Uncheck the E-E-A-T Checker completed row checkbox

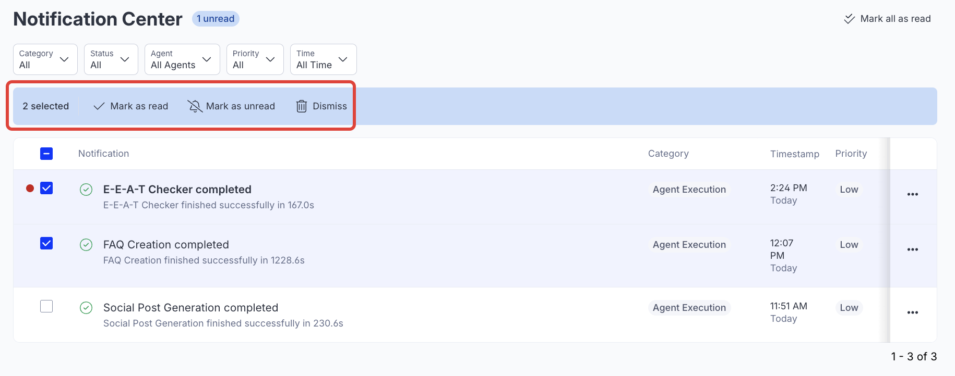pos(46,188)
